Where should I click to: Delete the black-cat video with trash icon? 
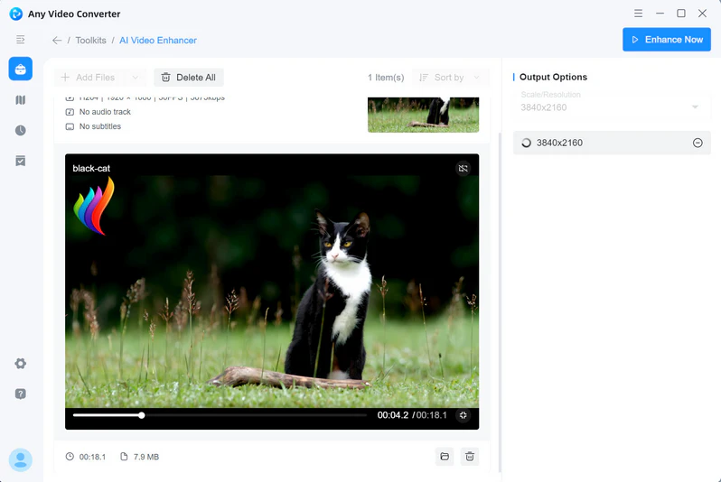469,457
